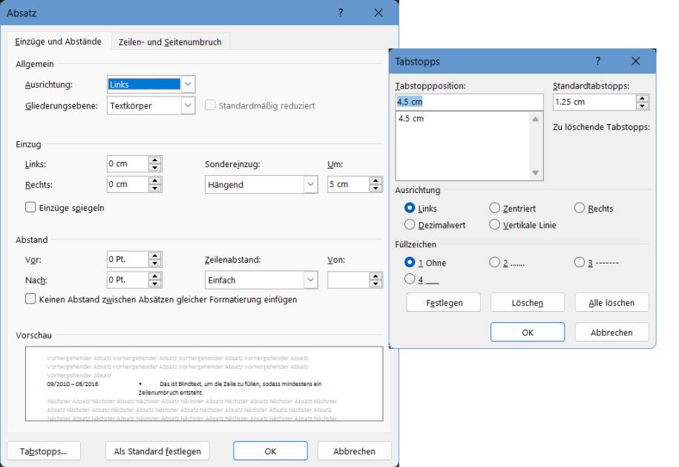Switch to Zeilen- und Seitenumbruch tab
Screen dimensions: 679x467
click(x=170, y=42)
